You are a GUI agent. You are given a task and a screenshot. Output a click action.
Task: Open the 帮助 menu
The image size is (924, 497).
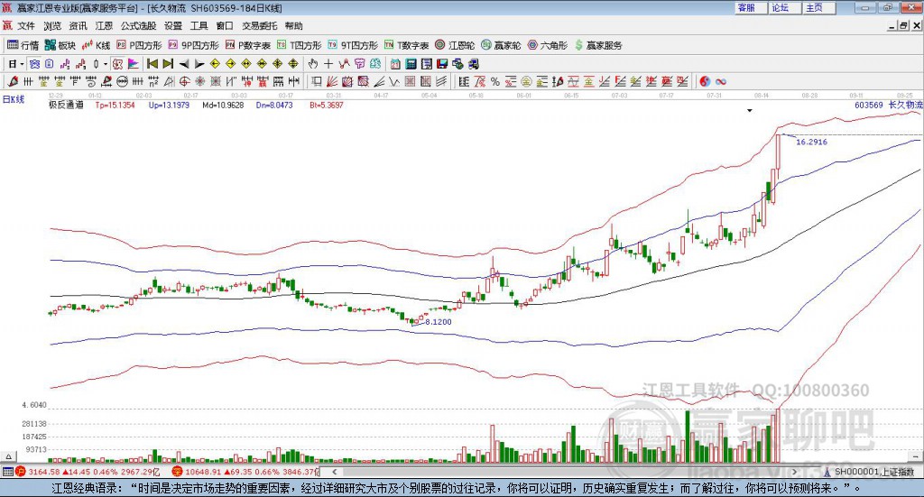coord(293,26)
